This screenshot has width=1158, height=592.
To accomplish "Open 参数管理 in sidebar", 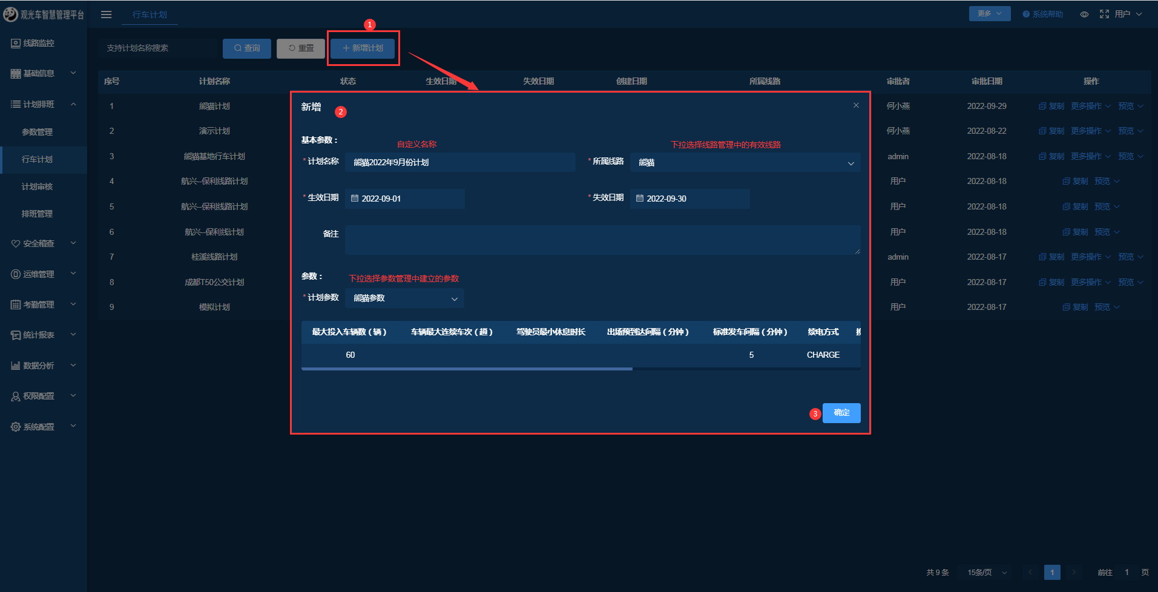I will click(37, 132).
